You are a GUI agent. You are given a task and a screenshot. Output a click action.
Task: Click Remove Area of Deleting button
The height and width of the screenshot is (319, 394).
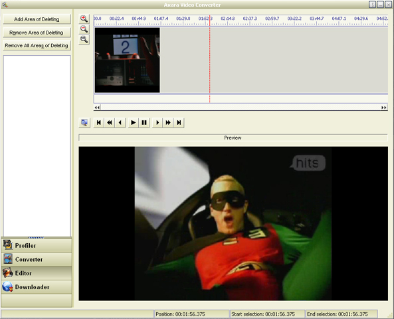(x=37, y=33)
